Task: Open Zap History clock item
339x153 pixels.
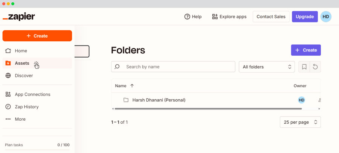Action: [x=26, y=107]
